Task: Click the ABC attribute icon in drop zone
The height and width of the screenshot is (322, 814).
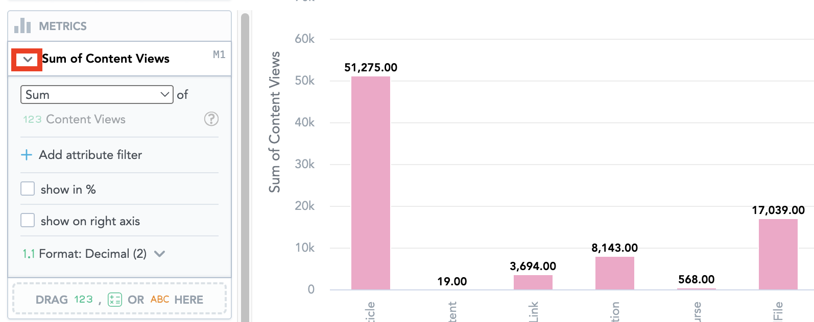Action: coord(160,300)
